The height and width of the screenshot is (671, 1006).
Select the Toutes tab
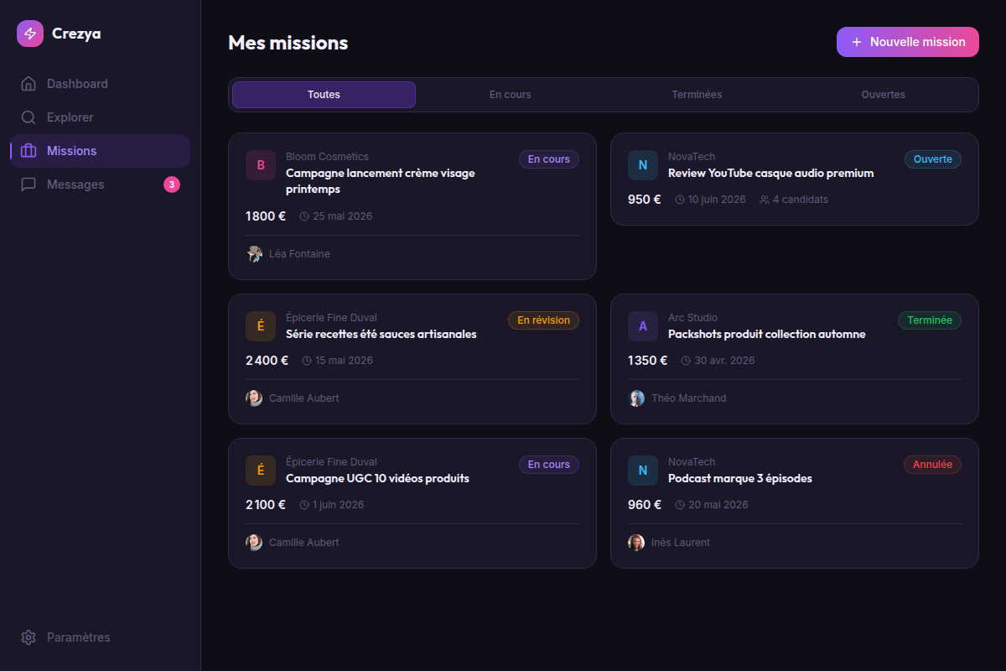tap(324, 95)
